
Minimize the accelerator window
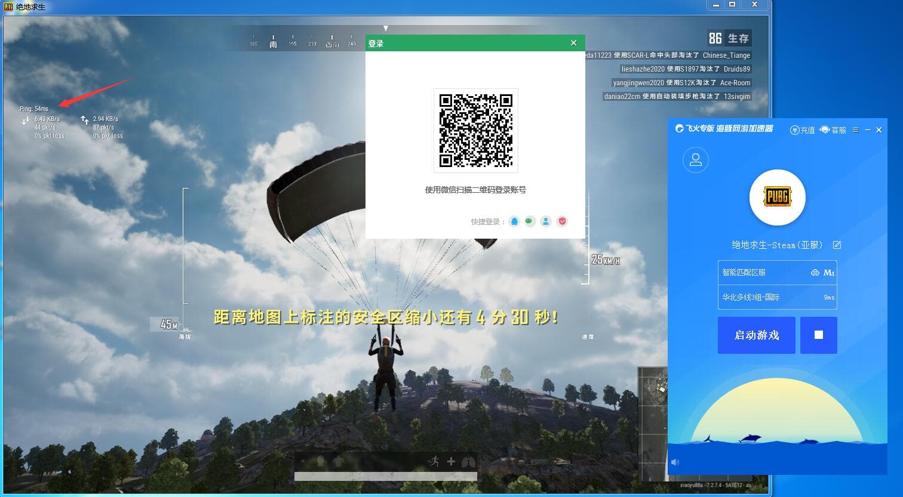tap(868, 129)
